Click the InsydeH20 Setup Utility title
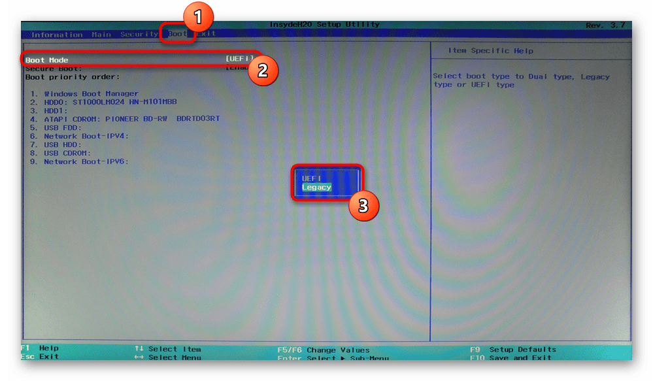 pos(324,25)
